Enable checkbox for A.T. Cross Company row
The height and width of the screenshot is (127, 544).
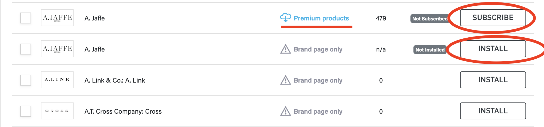click(x=26, y=111)
